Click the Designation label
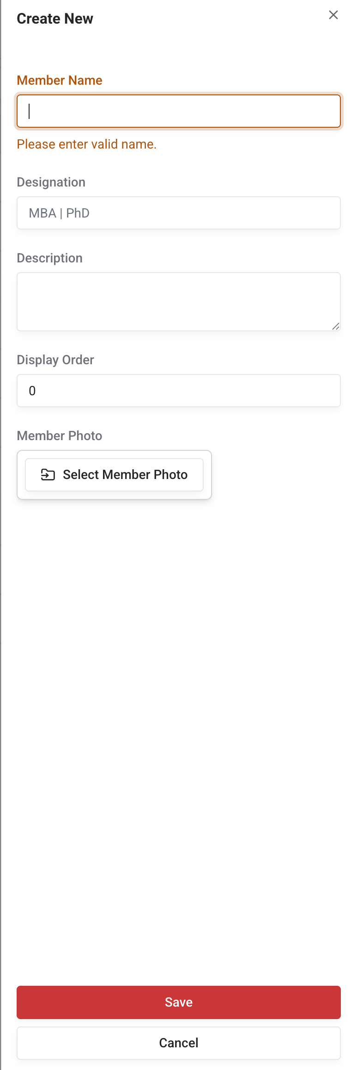Viewport: 351px width, 1070px height. coord(51,182)
